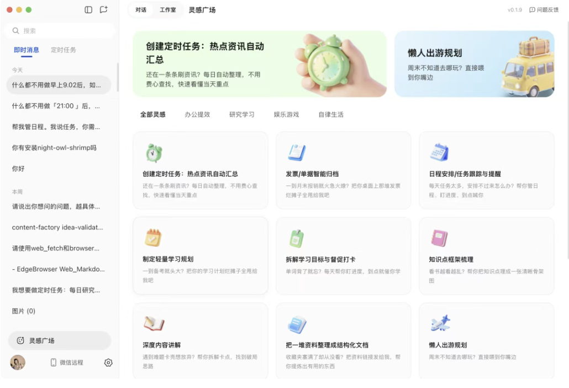
Task: Open the 深度内容讲解 card
Action: click(x=200, y=341)
